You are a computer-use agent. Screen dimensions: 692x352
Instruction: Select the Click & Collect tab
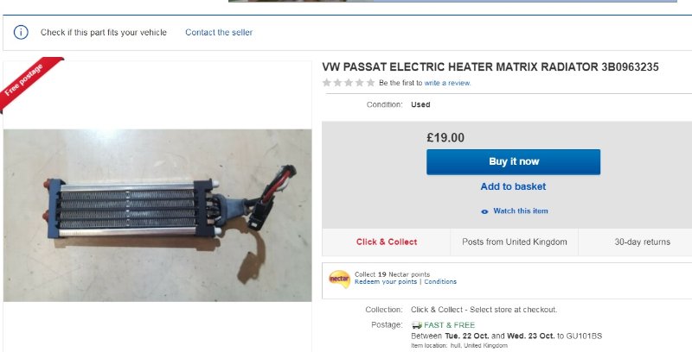click(386, 242)
